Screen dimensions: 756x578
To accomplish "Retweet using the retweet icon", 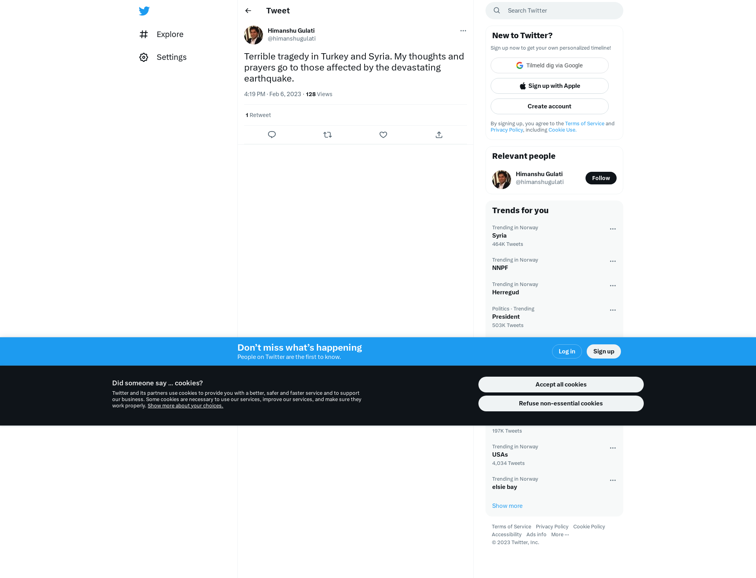I will pyautogui.click(x=328, y=135).
